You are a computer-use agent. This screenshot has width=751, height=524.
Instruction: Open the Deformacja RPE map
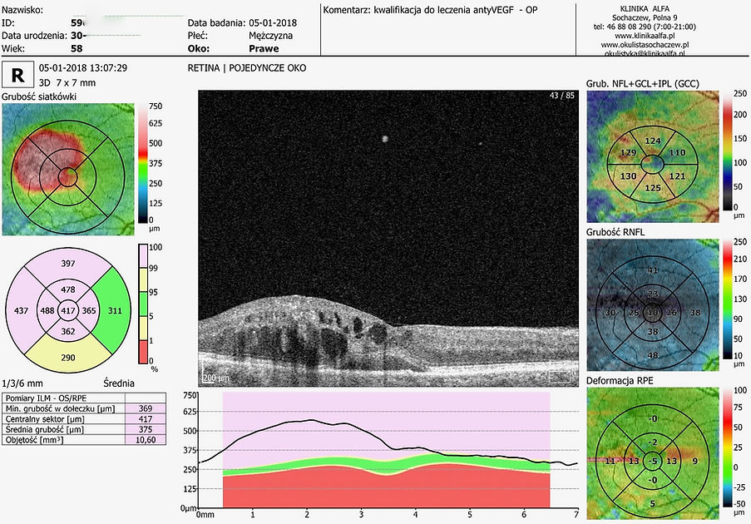[652, 453]
